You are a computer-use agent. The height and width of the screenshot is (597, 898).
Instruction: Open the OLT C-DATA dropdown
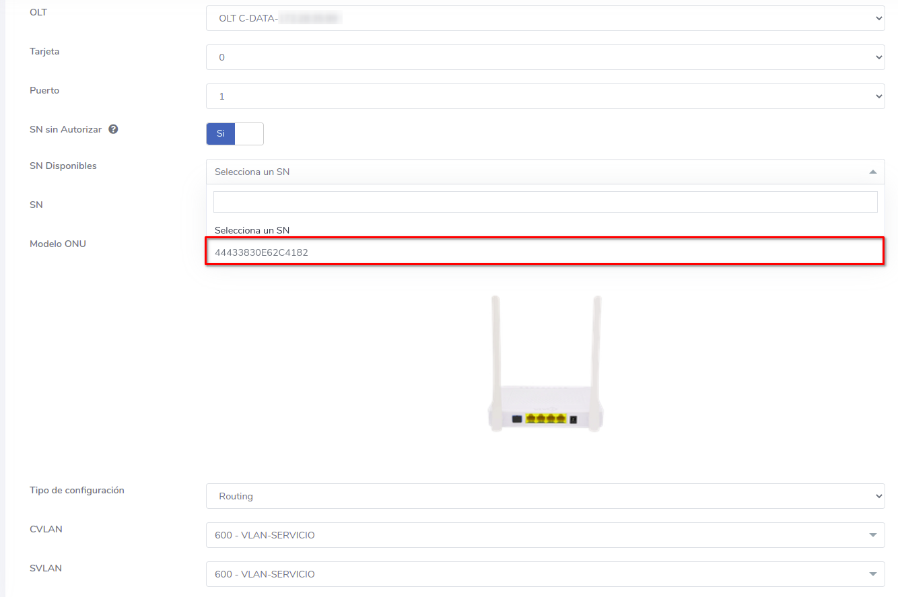click(x=545, y=19)
